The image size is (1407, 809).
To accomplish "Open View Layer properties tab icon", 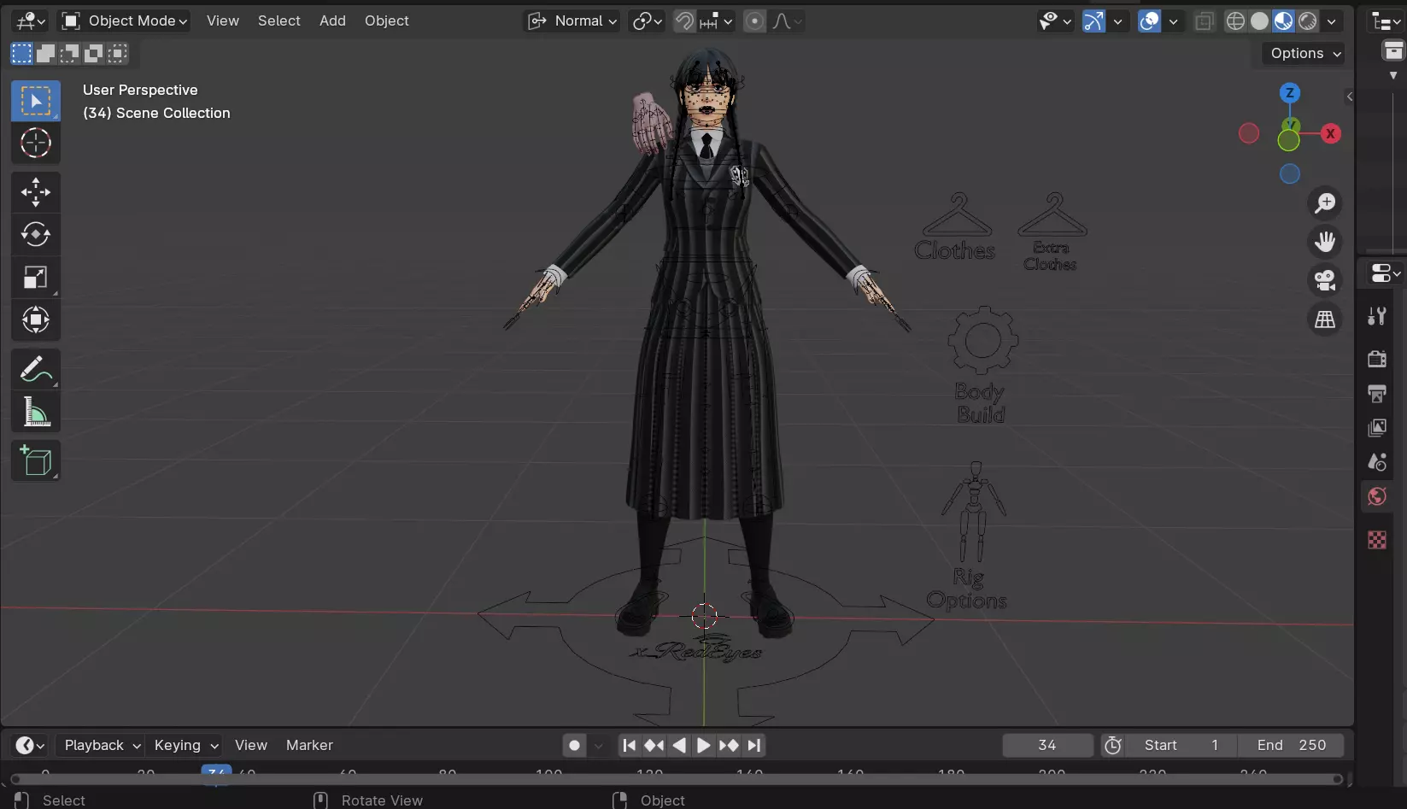I will [x=1377, y=427].
